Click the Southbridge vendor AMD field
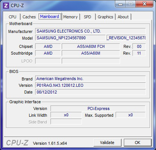The height and width of the screenshot is (150, 156). click(48, 53)
